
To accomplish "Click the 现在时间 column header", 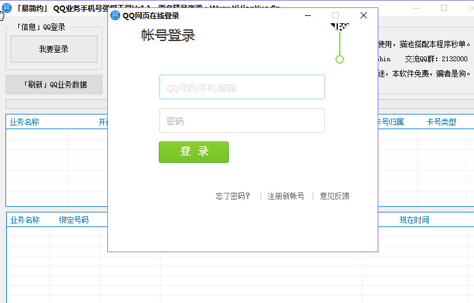I will [415, 220].
